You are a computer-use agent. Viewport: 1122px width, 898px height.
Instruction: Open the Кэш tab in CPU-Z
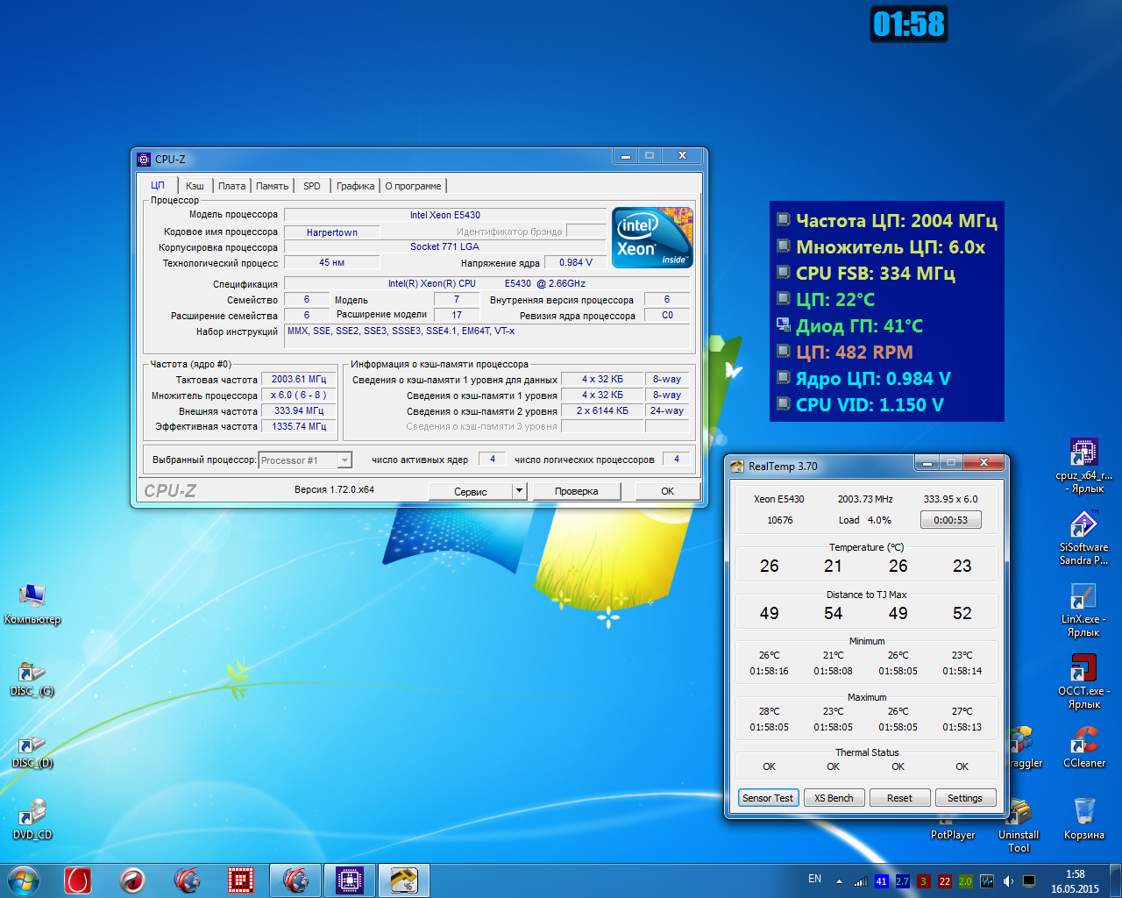[x=195, y=186]
